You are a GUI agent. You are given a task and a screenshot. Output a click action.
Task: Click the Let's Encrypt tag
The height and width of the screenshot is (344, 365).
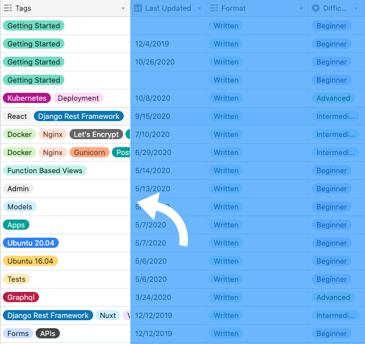coord(96,134)
